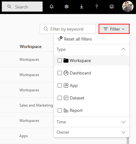Open the user profile picture
Screen dimensions: 136x144
[128, 7]
